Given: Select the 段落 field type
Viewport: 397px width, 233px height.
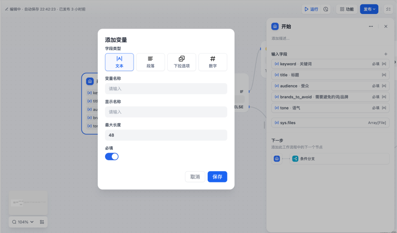Looking at the screenshot, I should coord(150,62).
